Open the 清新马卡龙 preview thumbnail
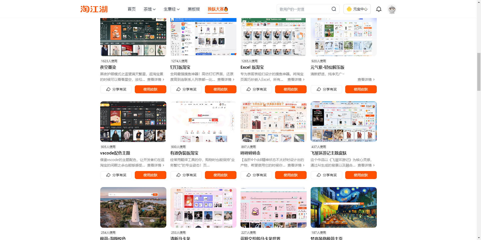 coord(203,207)
